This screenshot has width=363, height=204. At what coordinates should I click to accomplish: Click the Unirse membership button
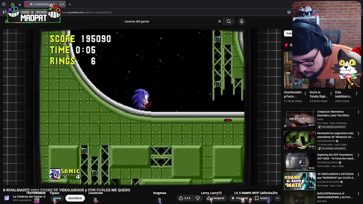57,198
